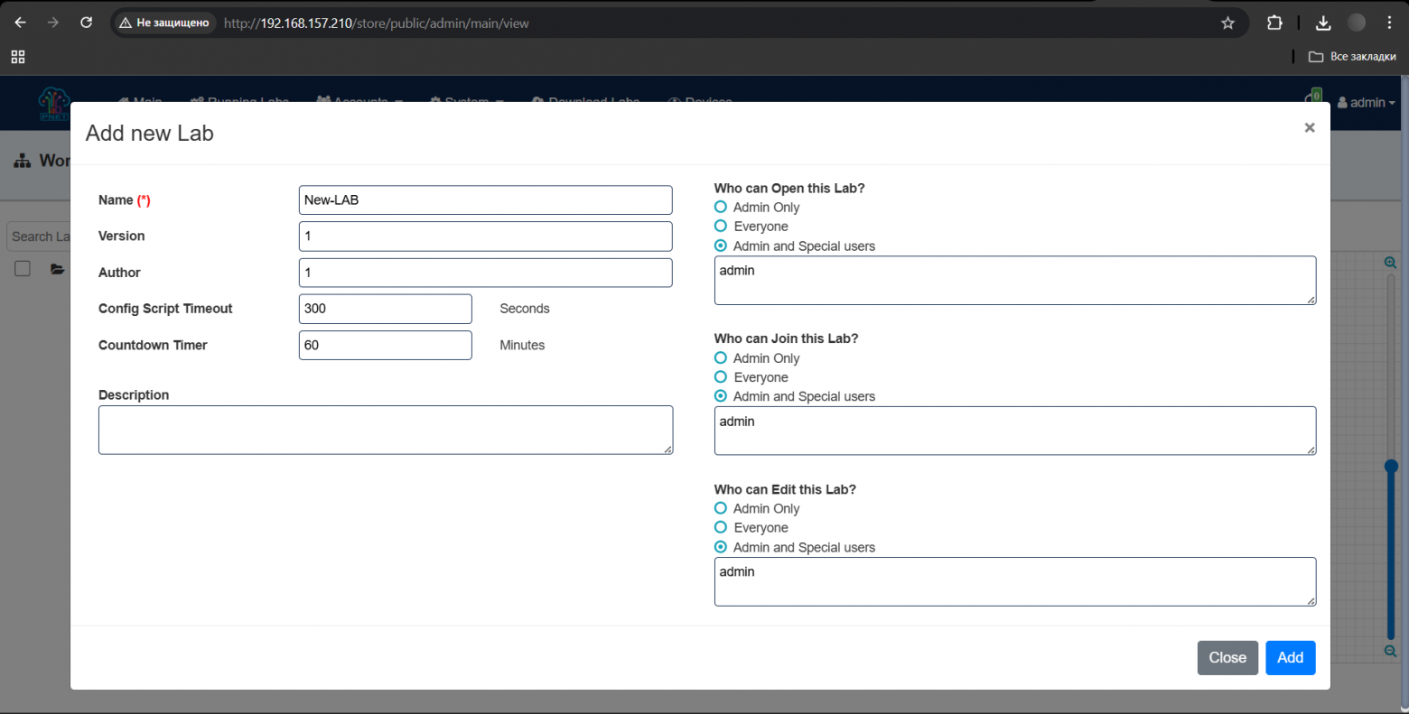Reload the current browser page

(x=87, y=23)
